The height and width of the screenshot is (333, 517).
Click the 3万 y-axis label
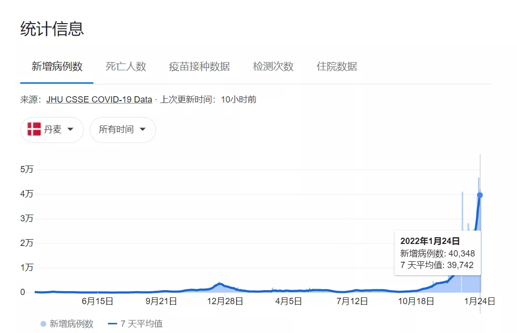pos(27,218)
